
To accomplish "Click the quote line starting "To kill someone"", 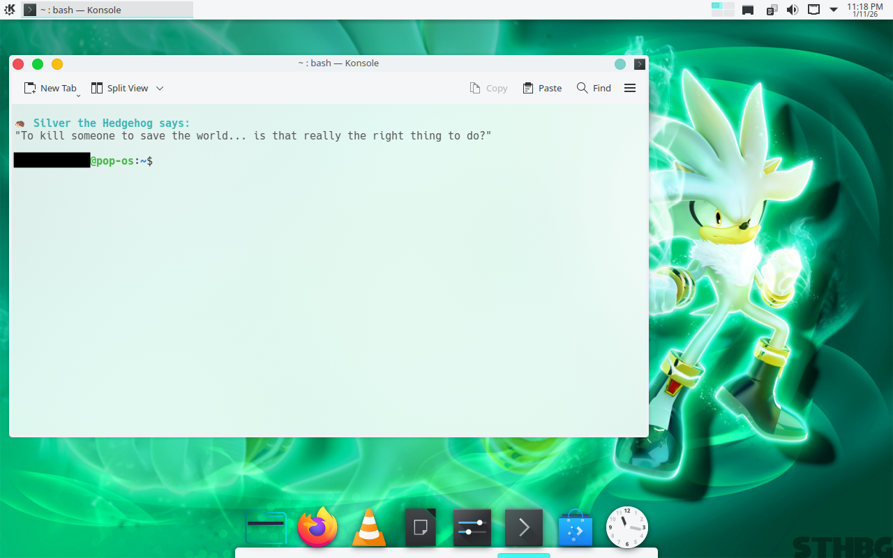I will (x=253, y=136).
